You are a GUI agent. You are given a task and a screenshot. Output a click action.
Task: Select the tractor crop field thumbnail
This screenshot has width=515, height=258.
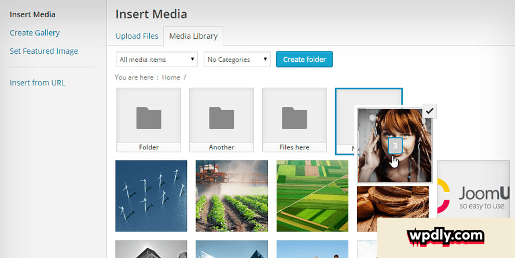[x=231, y=196]
